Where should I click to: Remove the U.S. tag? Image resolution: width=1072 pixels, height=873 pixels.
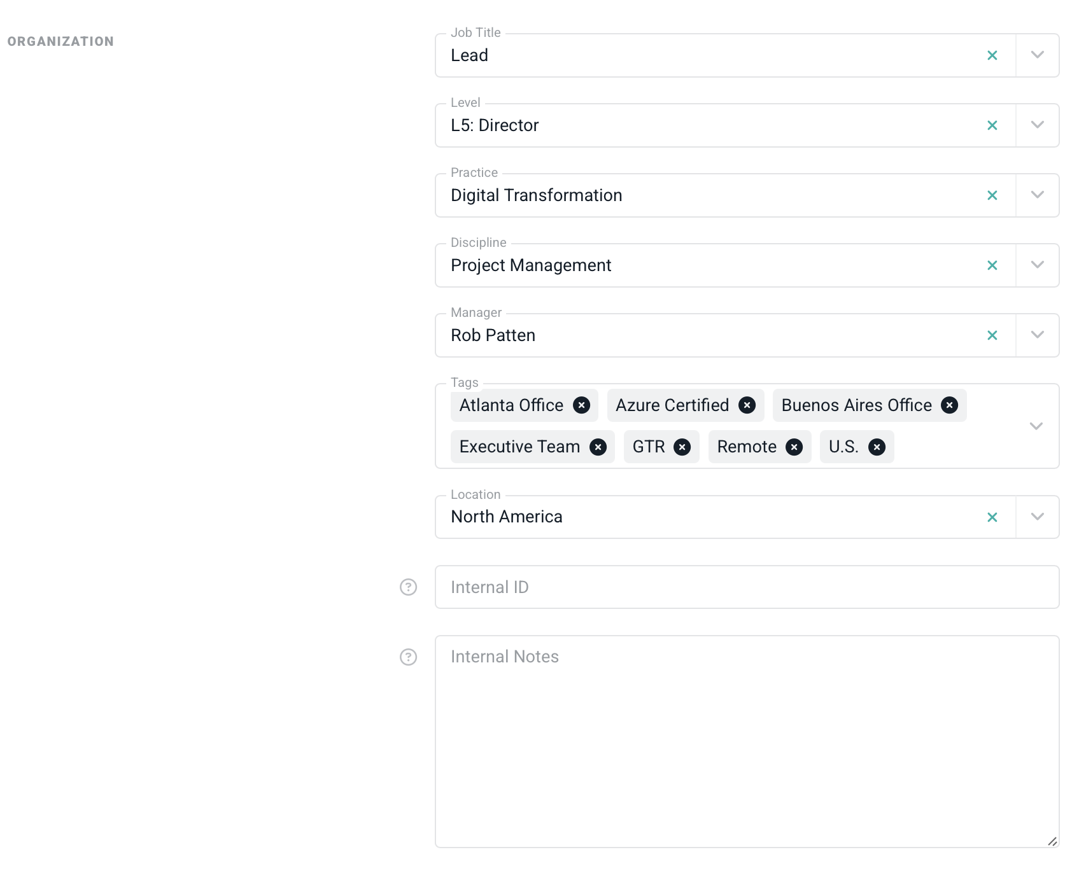[877, 447]
